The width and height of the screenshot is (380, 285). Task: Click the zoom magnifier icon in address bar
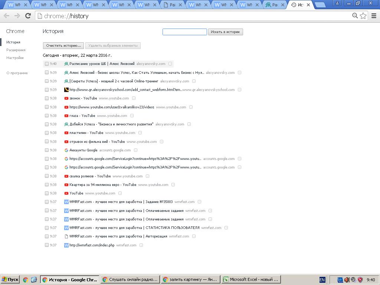(x=355, y=16)
